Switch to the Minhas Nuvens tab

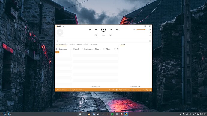tap(83, 45)
